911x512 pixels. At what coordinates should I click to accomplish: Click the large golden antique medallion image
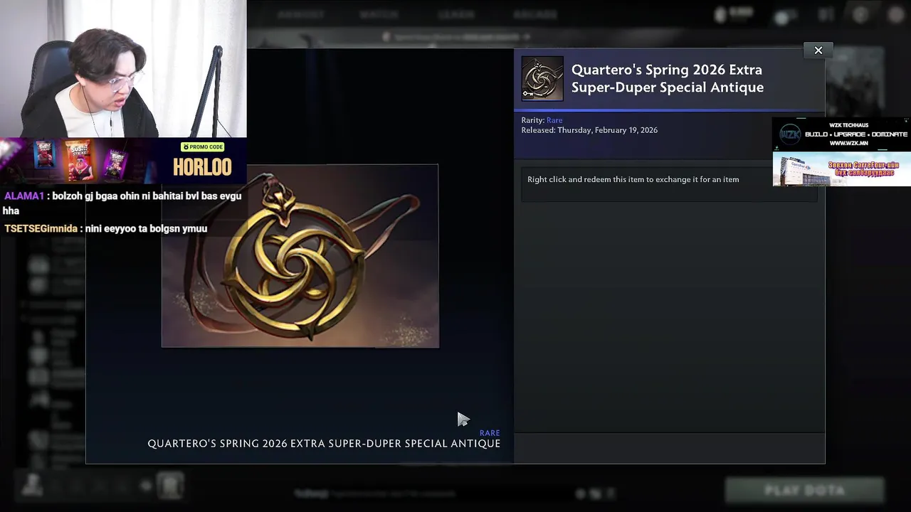click(300, 256)
